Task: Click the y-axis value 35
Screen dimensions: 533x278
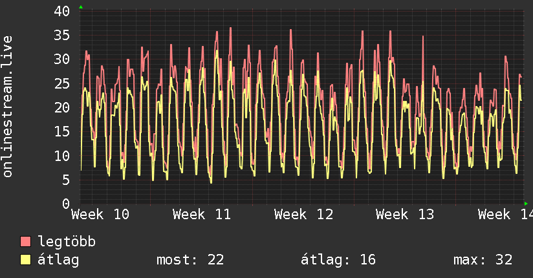Action: click(62, 36)
